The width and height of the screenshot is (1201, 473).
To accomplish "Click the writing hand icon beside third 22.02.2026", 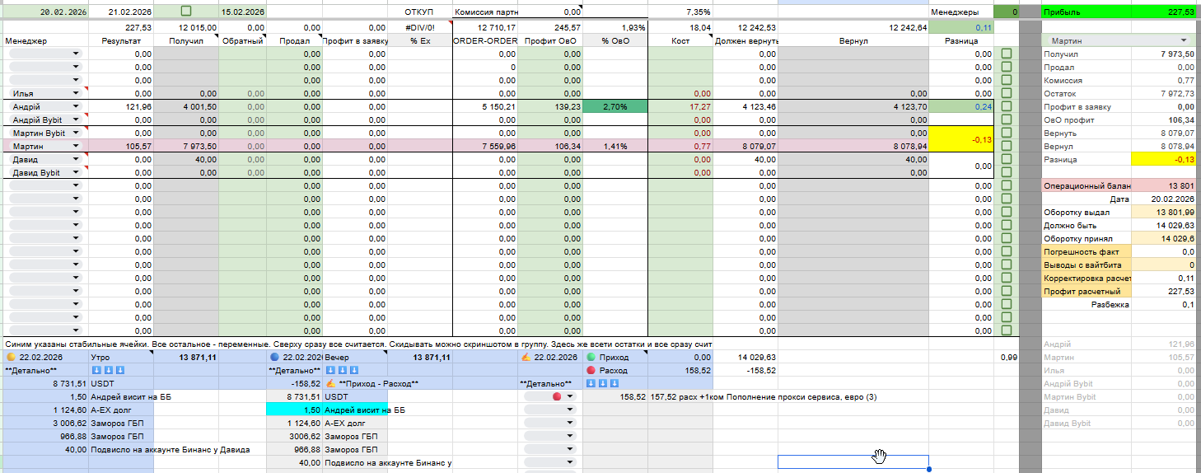I will click(526, 358).
